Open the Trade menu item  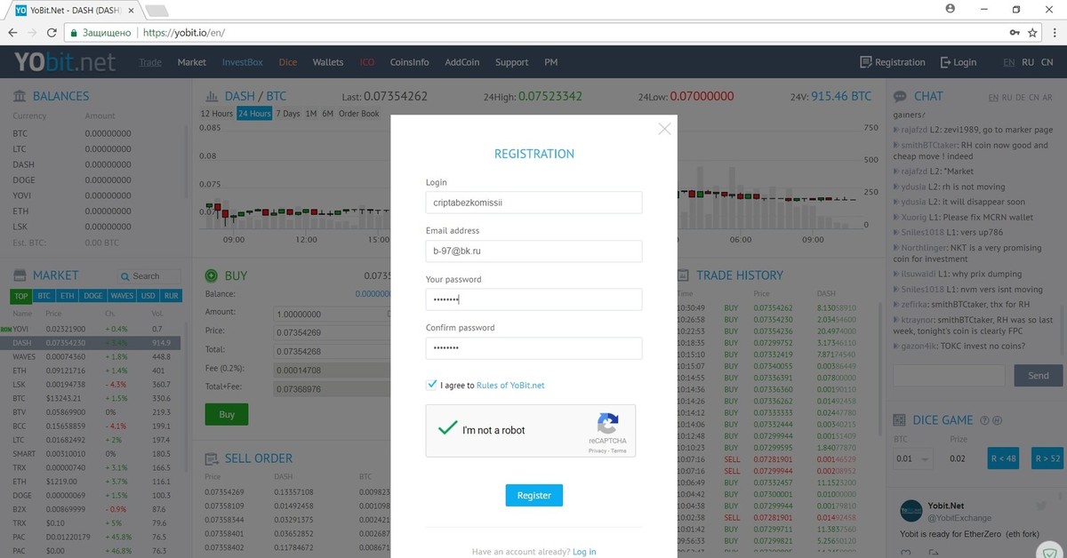click(x=150, y=62)
